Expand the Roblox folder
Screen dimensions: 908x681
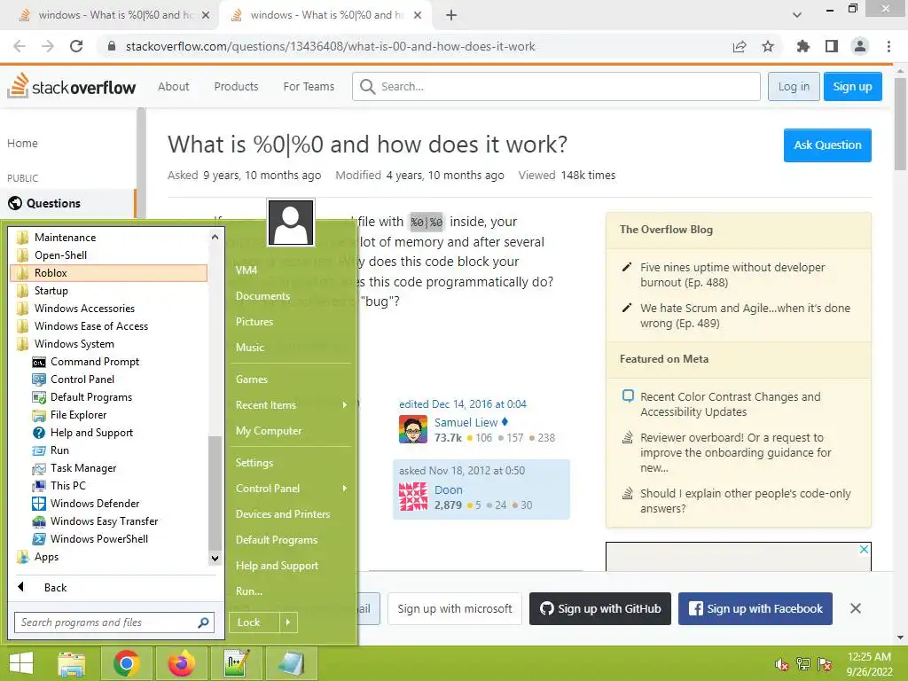pos(109,273)
